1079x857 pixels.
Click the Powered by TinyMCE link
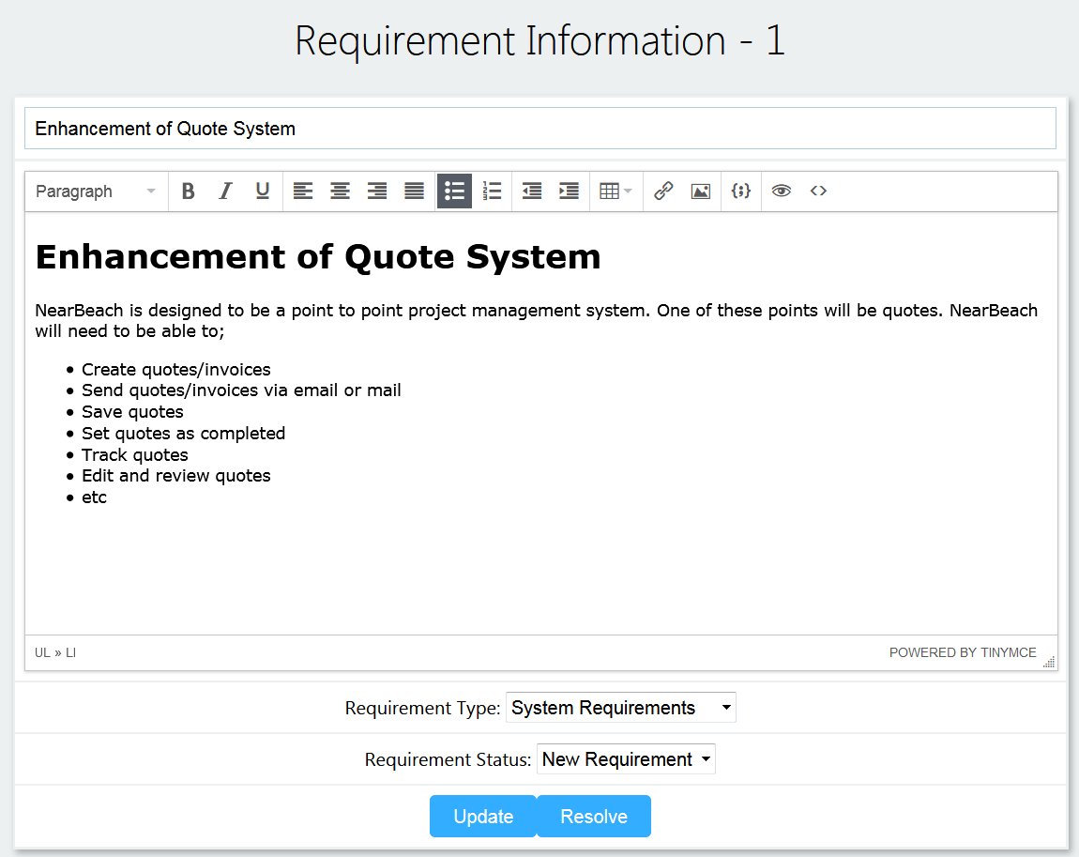(x=962, y=652)
